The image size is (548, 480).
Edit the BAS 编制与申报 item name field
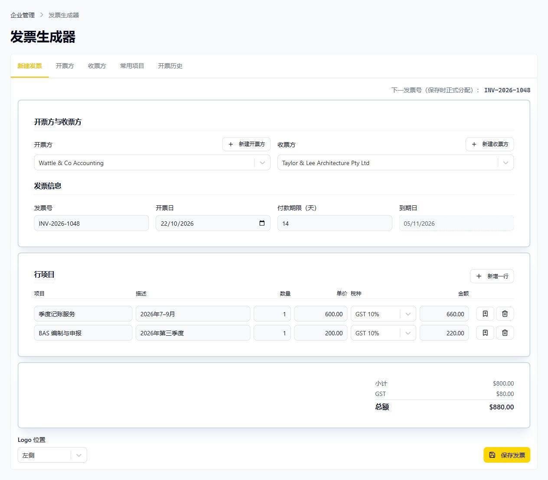(83, 333)
